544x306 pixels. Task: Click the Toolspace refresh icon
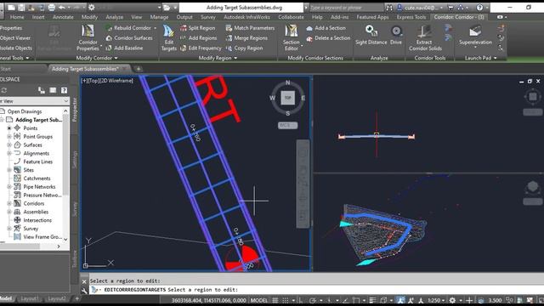(3, 90)
